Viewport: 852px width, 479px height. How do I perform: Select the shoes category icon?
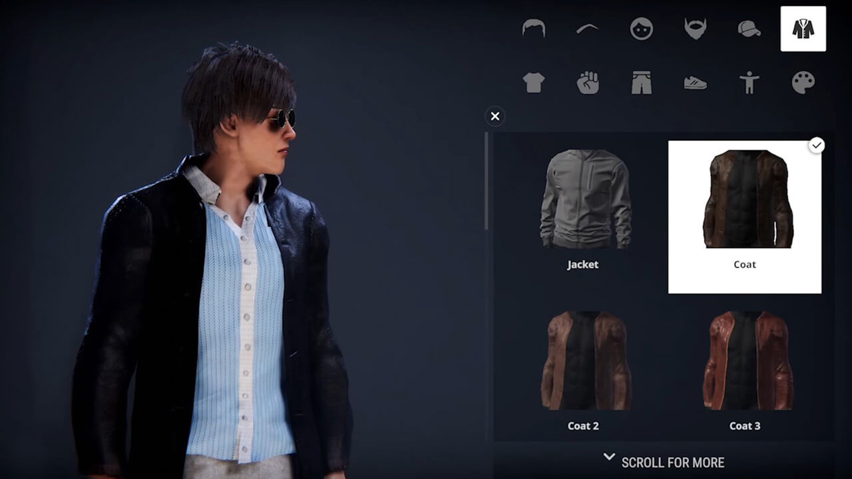[695, 82]
